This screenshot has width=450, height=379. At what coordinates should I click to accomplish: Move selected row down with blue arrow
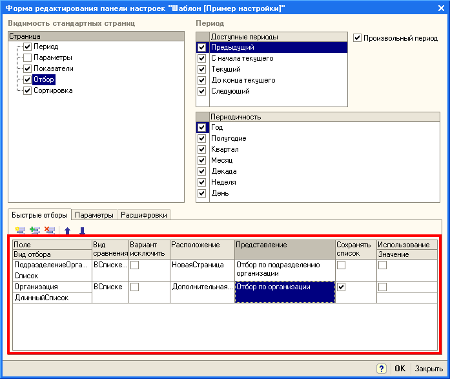tap(83, 230)
